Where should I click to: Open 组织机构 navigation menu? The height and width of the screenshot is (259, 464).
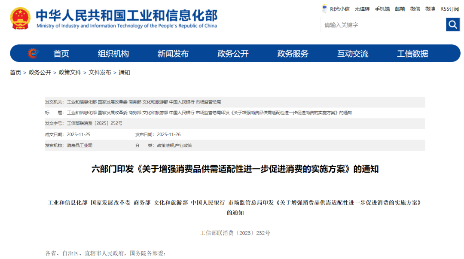click(x=113, y=54)
